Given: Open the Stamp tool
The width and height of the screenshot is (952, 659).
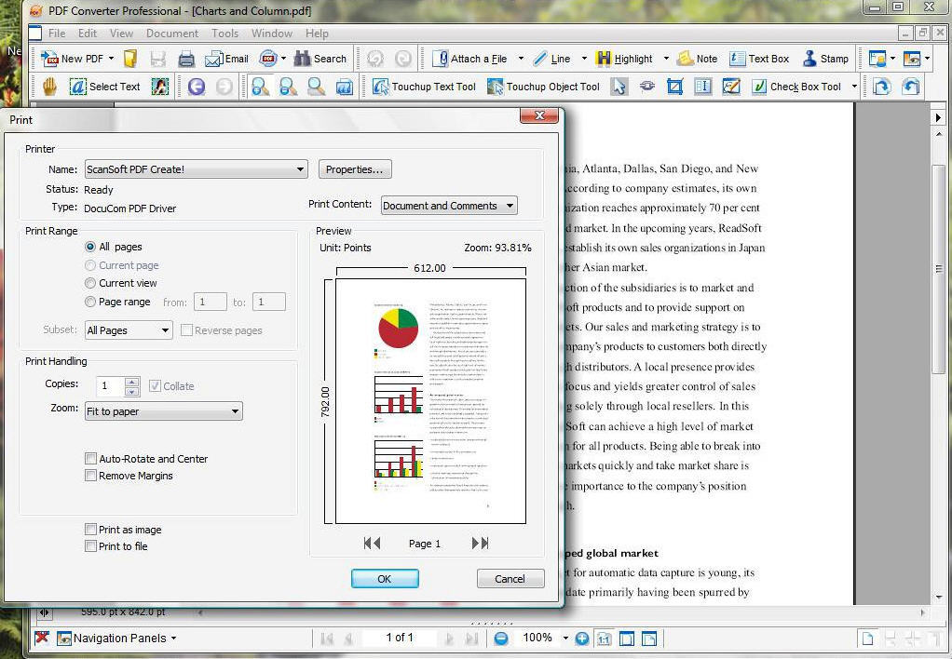Looking at the screenshot, I should point(825,58).
